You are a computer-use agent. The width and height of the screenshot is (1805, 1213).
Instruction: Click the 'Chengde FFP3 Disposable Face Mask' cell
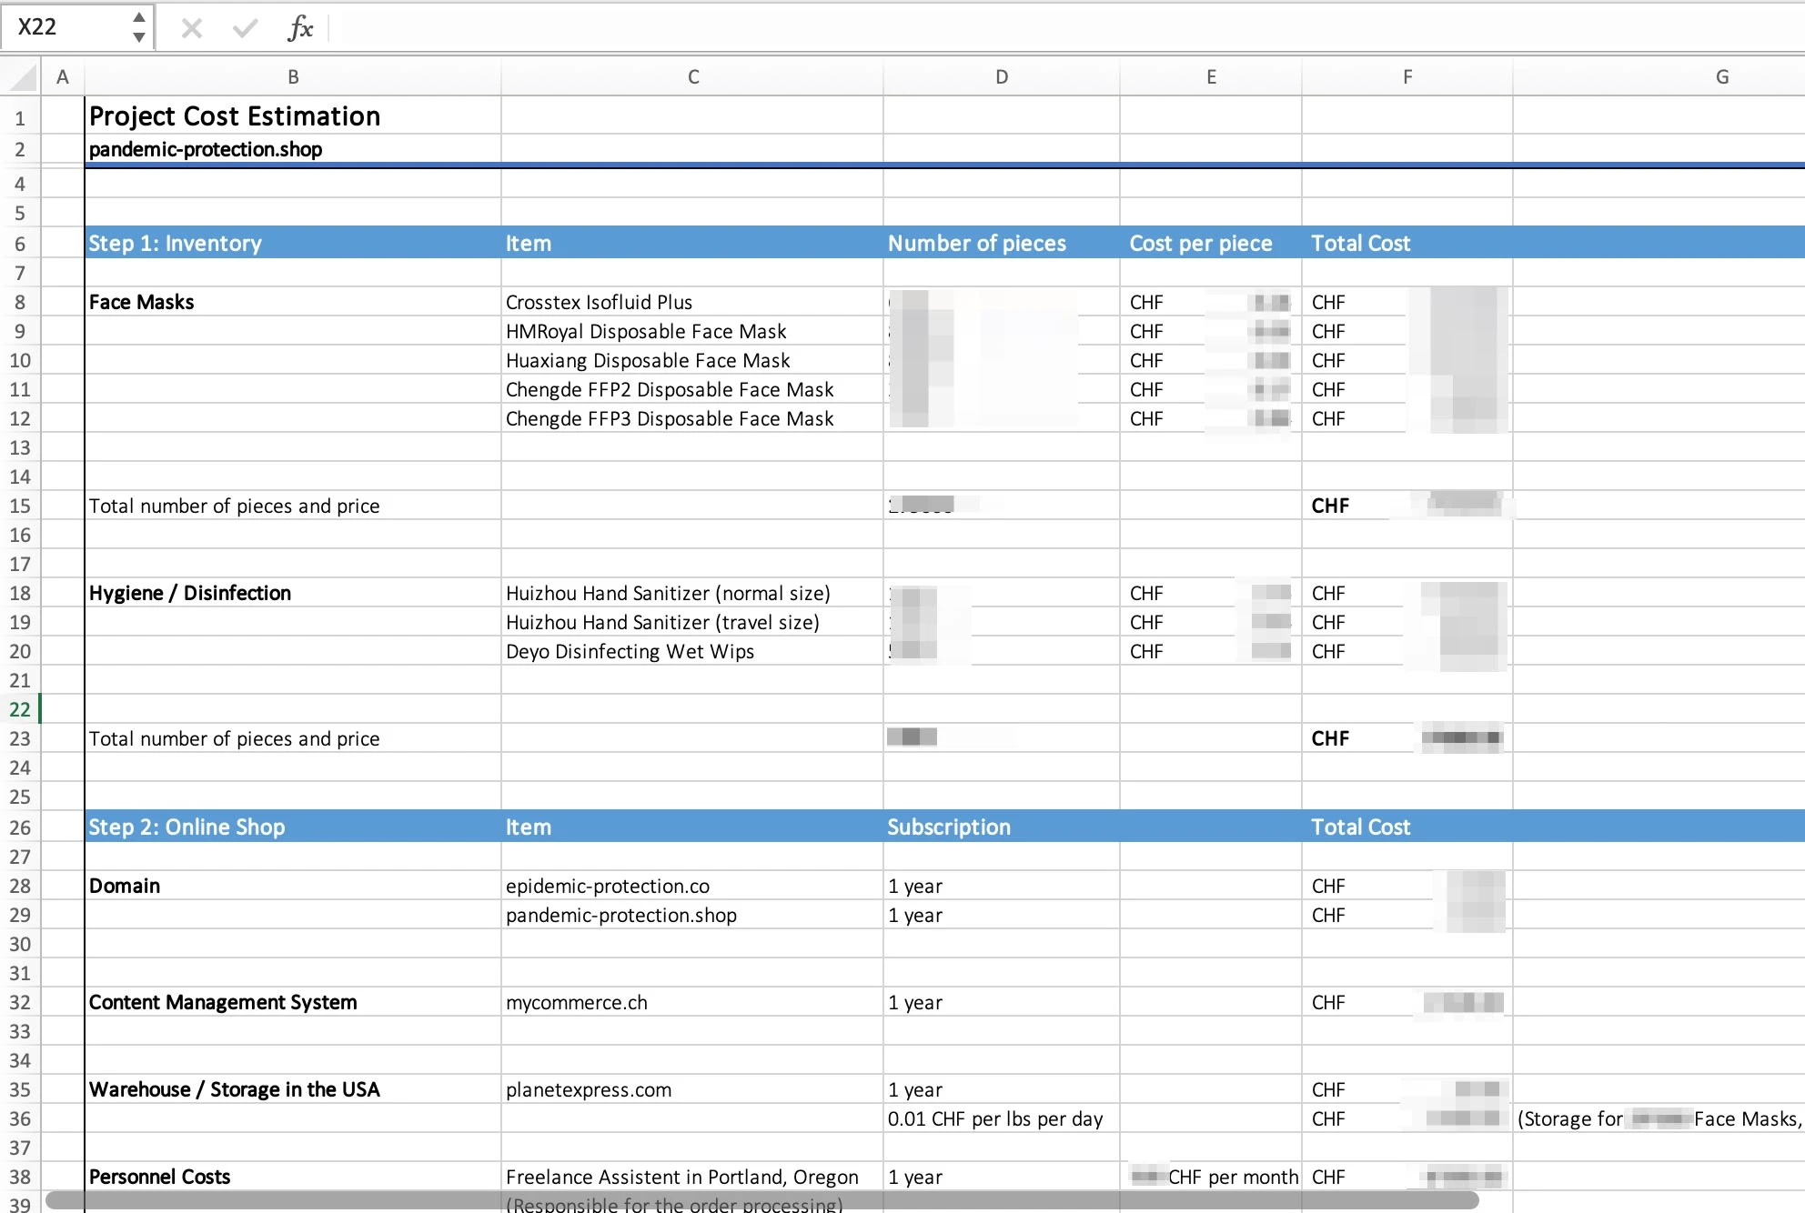(x=693, y=418)
